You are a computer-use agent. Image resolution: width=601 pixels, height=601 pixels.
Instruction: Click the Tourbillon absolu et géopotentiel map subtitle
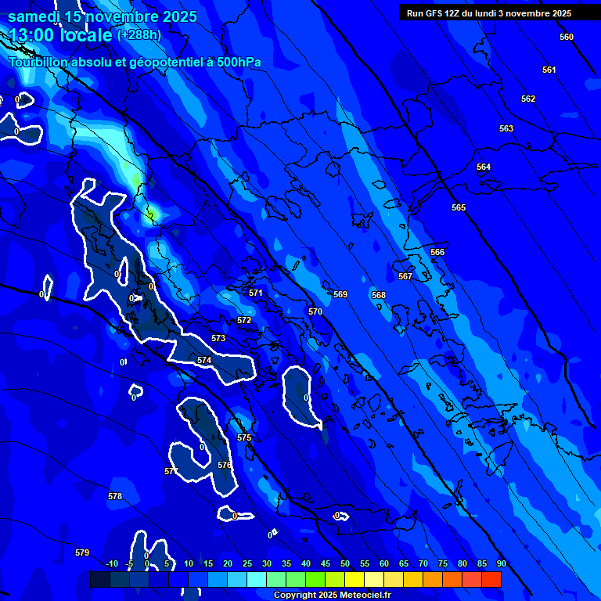[135, 62]
